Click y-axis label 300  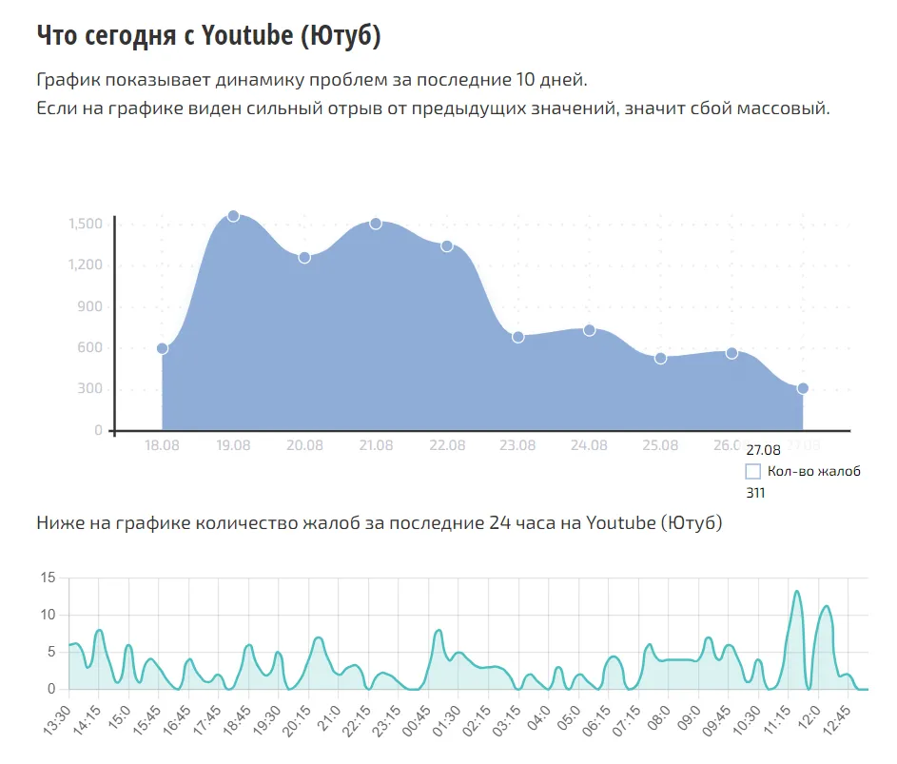coord(89,388)
